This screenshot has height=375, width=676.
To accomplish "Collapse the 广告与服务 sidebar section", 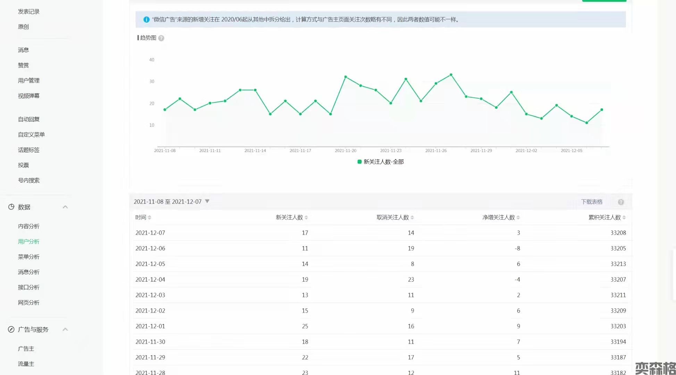I will 65,330.
